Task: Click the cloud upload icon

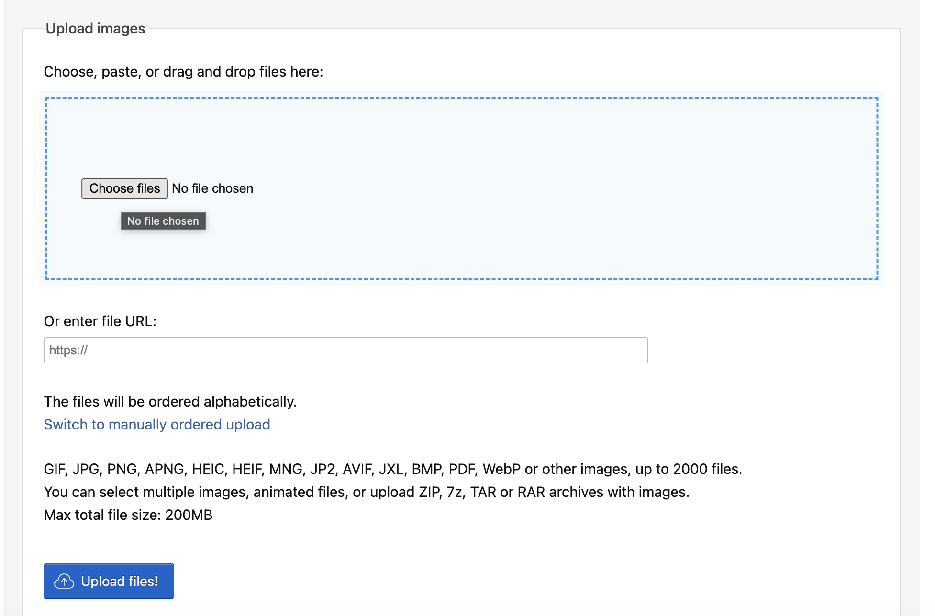Action: click(64, 581)
